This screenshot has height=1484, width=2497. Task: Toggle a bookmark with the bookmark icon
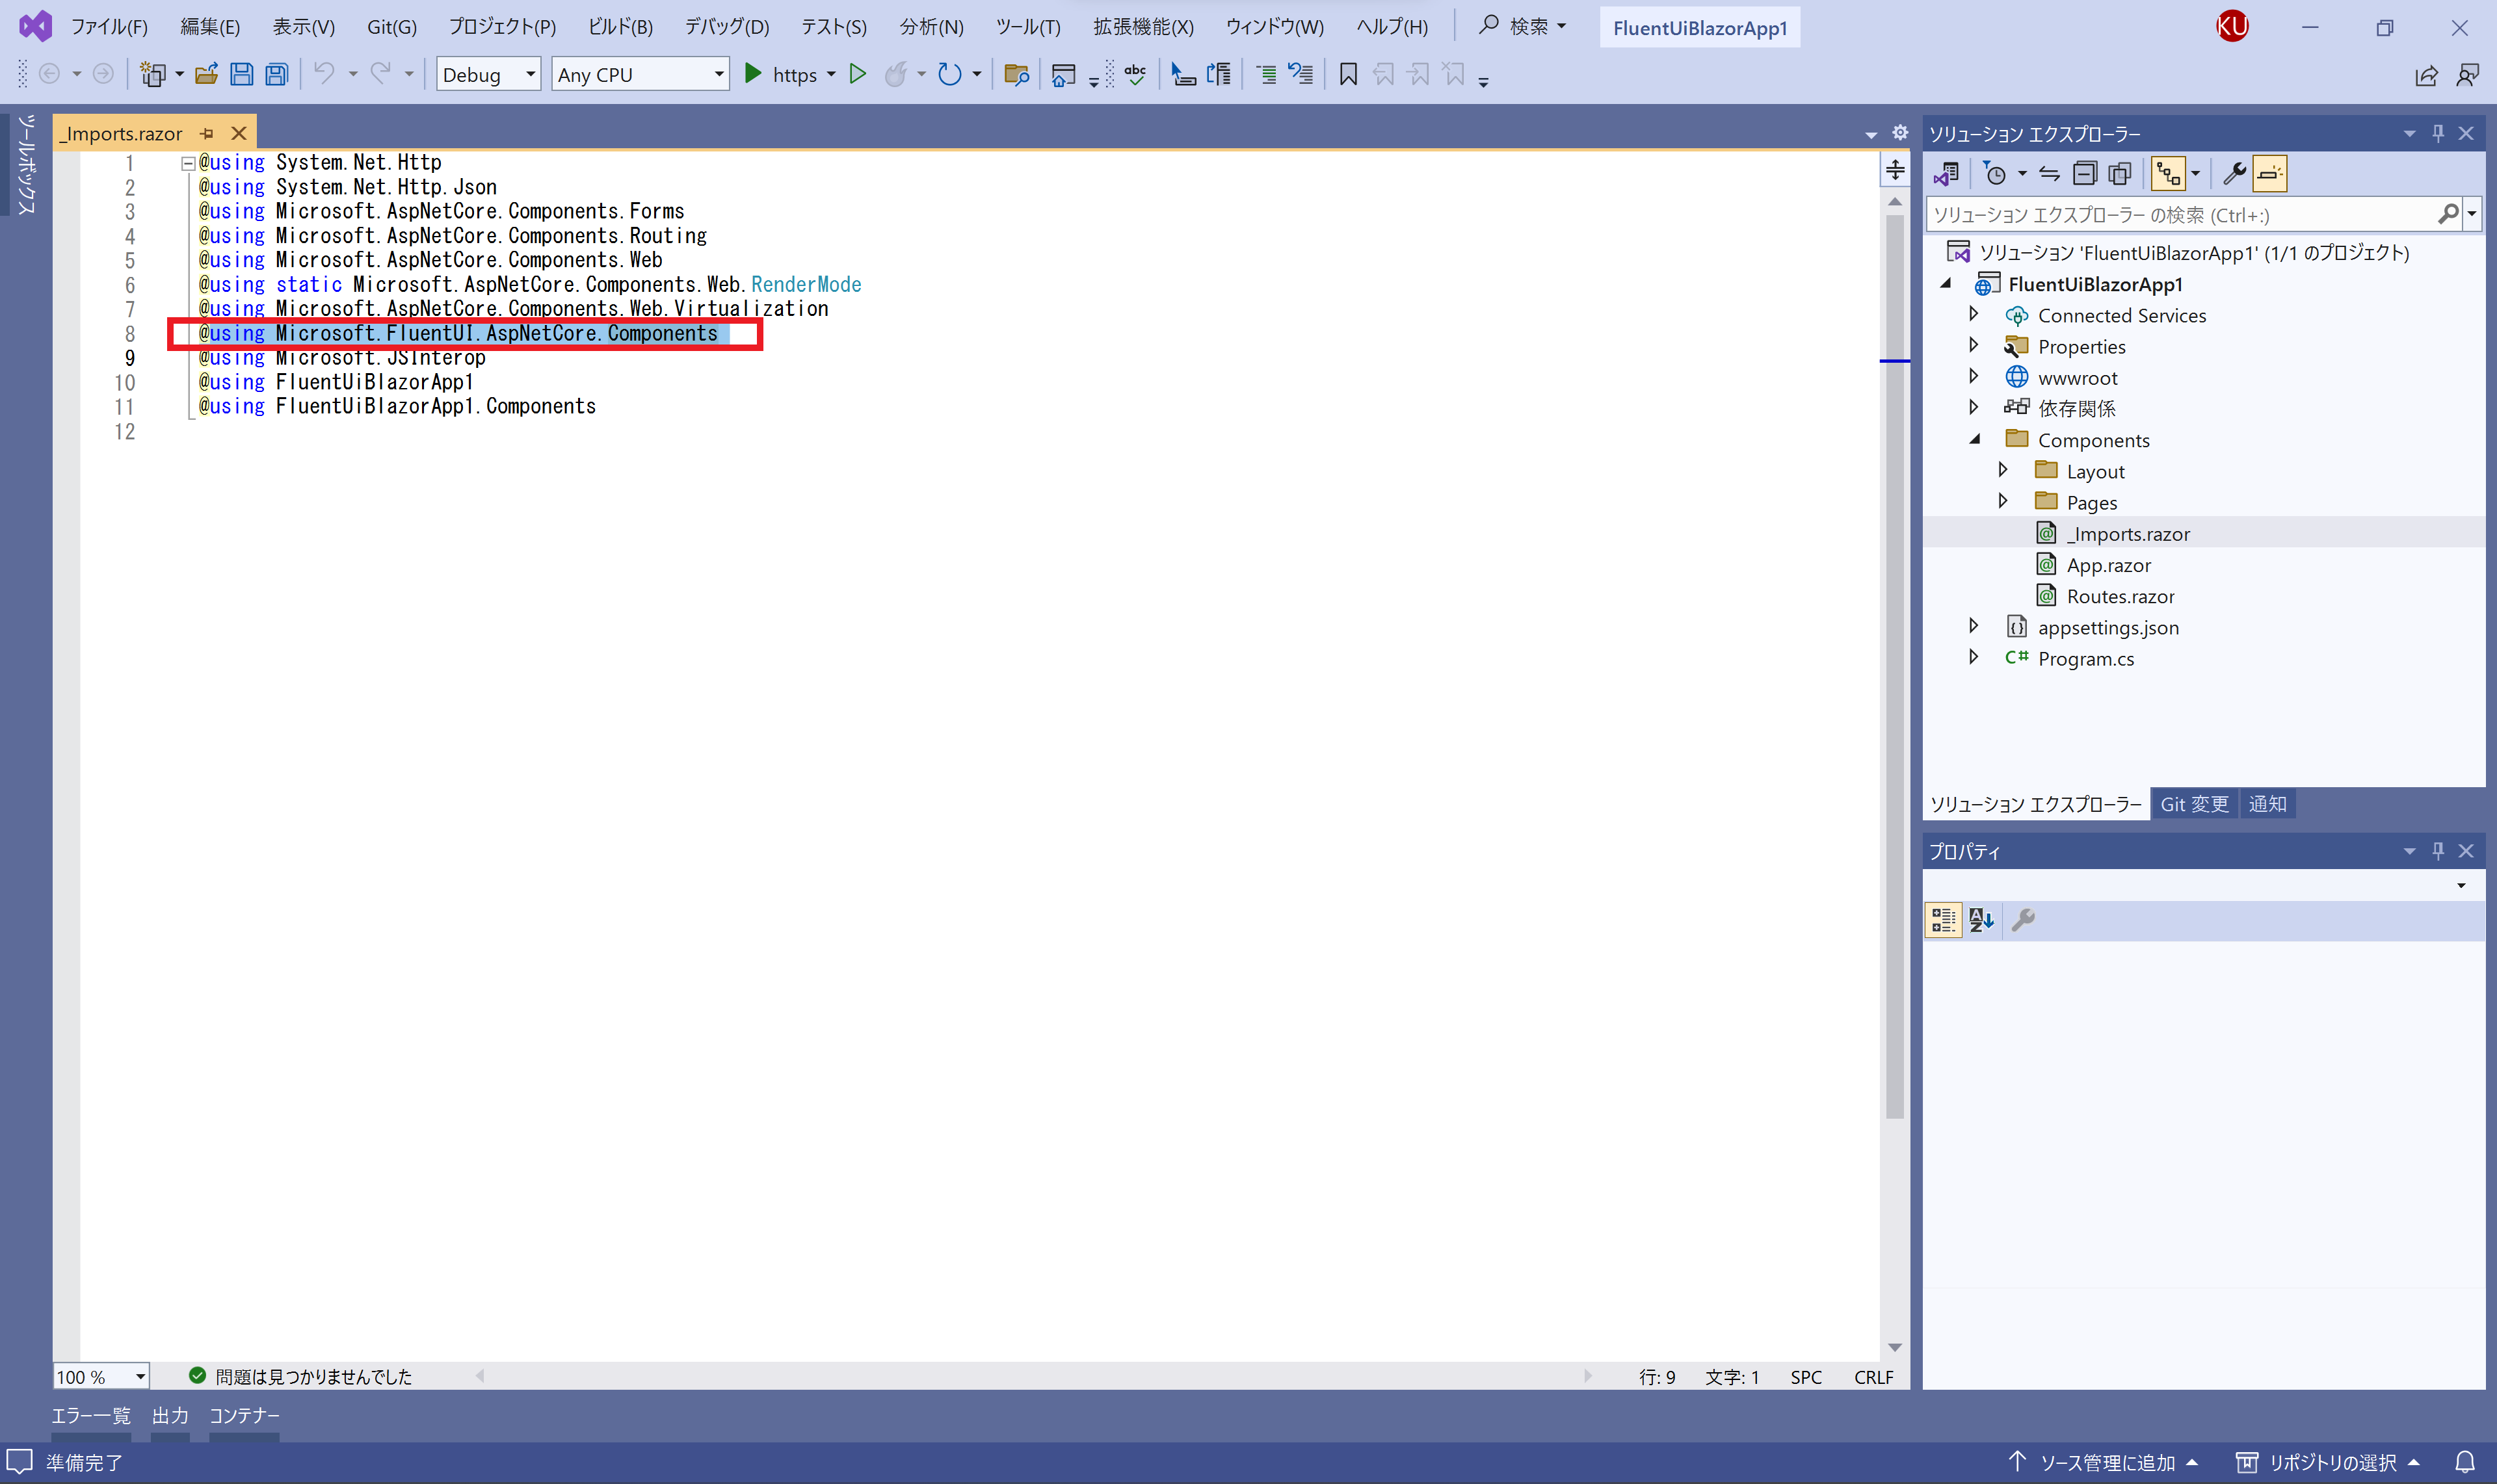[1349, 75]
